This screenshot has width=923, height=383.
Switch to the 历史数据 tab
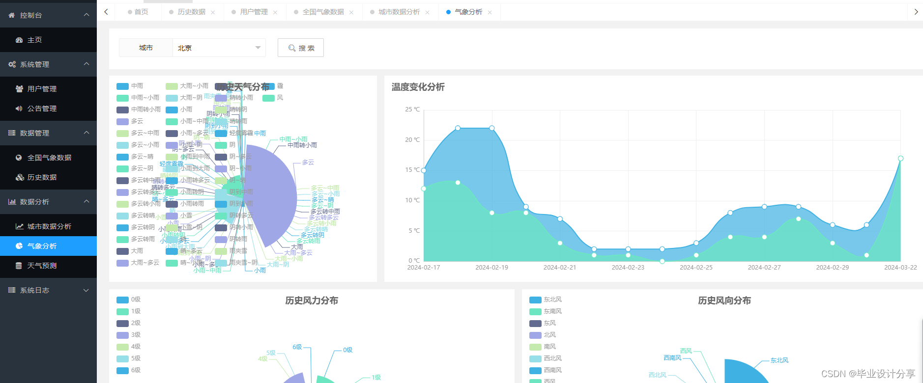192,12
